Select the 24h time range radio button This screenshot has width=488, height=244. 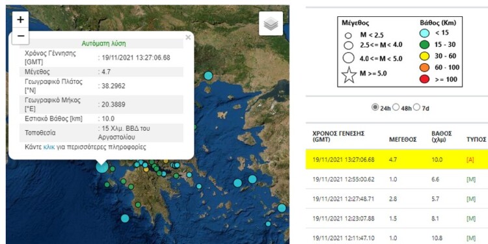(375, 107)
